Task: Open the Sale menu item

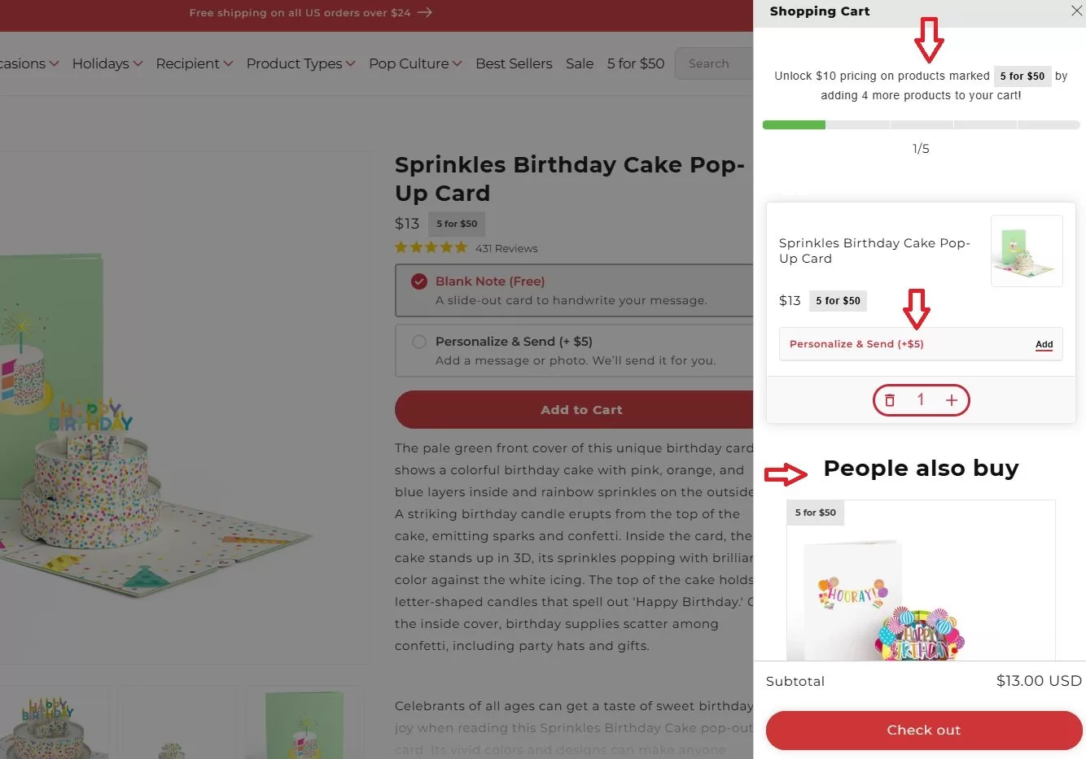Action: 580,63
